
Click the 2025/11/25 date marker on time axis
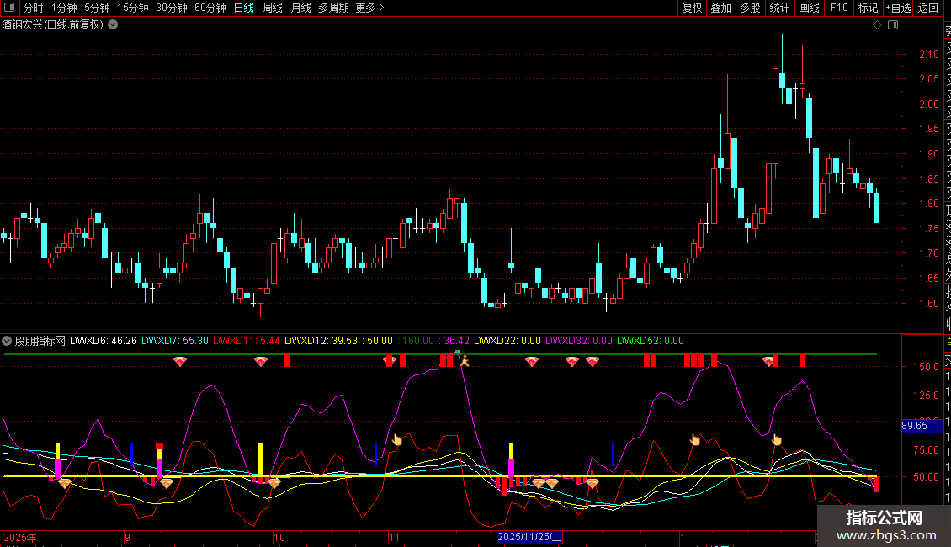(x=529, y=536)
